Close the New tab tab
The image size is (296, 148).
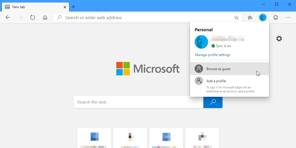tap(65, 7)
